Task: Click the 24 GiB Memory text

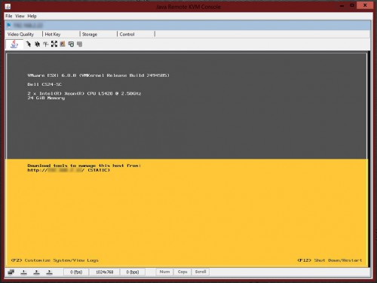Action: coord(46,98)
